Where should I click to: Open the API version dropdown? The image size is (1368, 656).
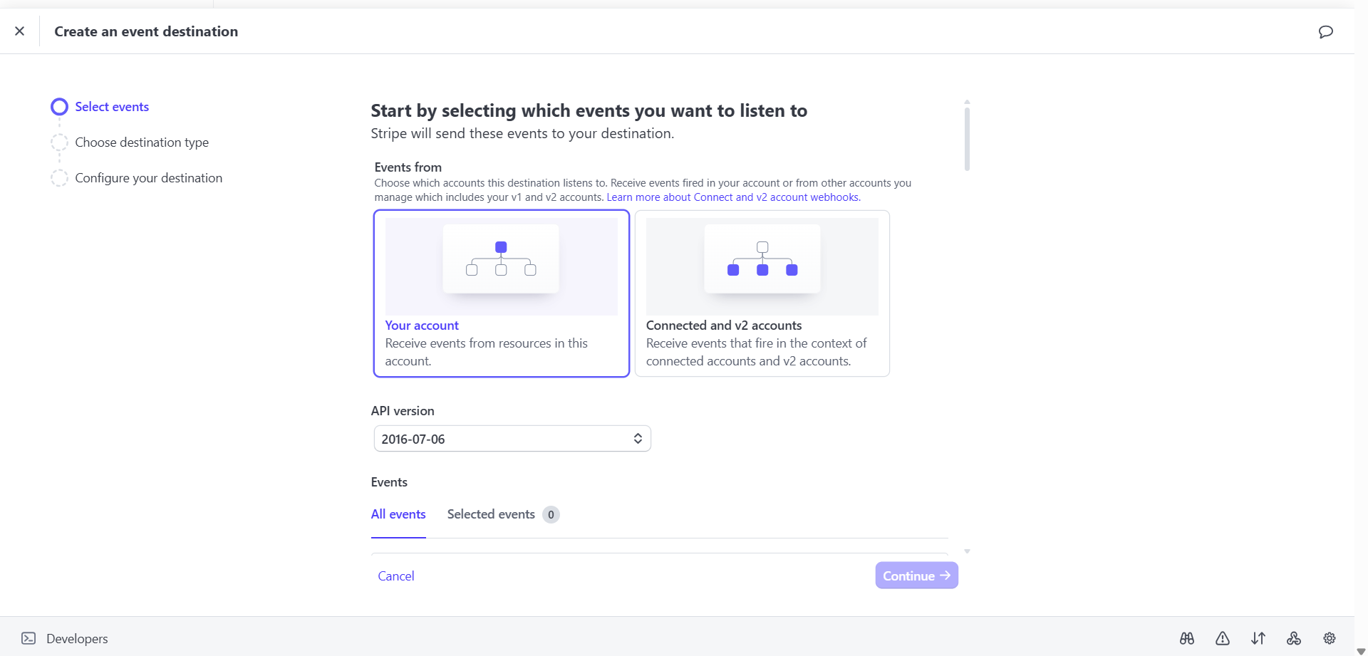512,439
